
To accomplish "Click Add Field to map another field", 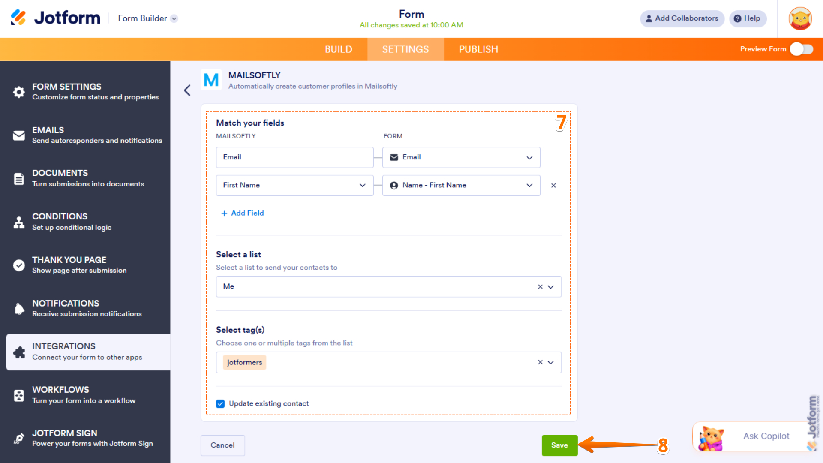I will pyautogui.click(x=242, y=213).
